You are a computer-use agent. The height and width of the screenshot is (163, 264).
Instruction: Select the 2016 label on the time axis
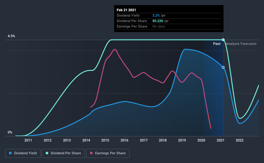124,140
